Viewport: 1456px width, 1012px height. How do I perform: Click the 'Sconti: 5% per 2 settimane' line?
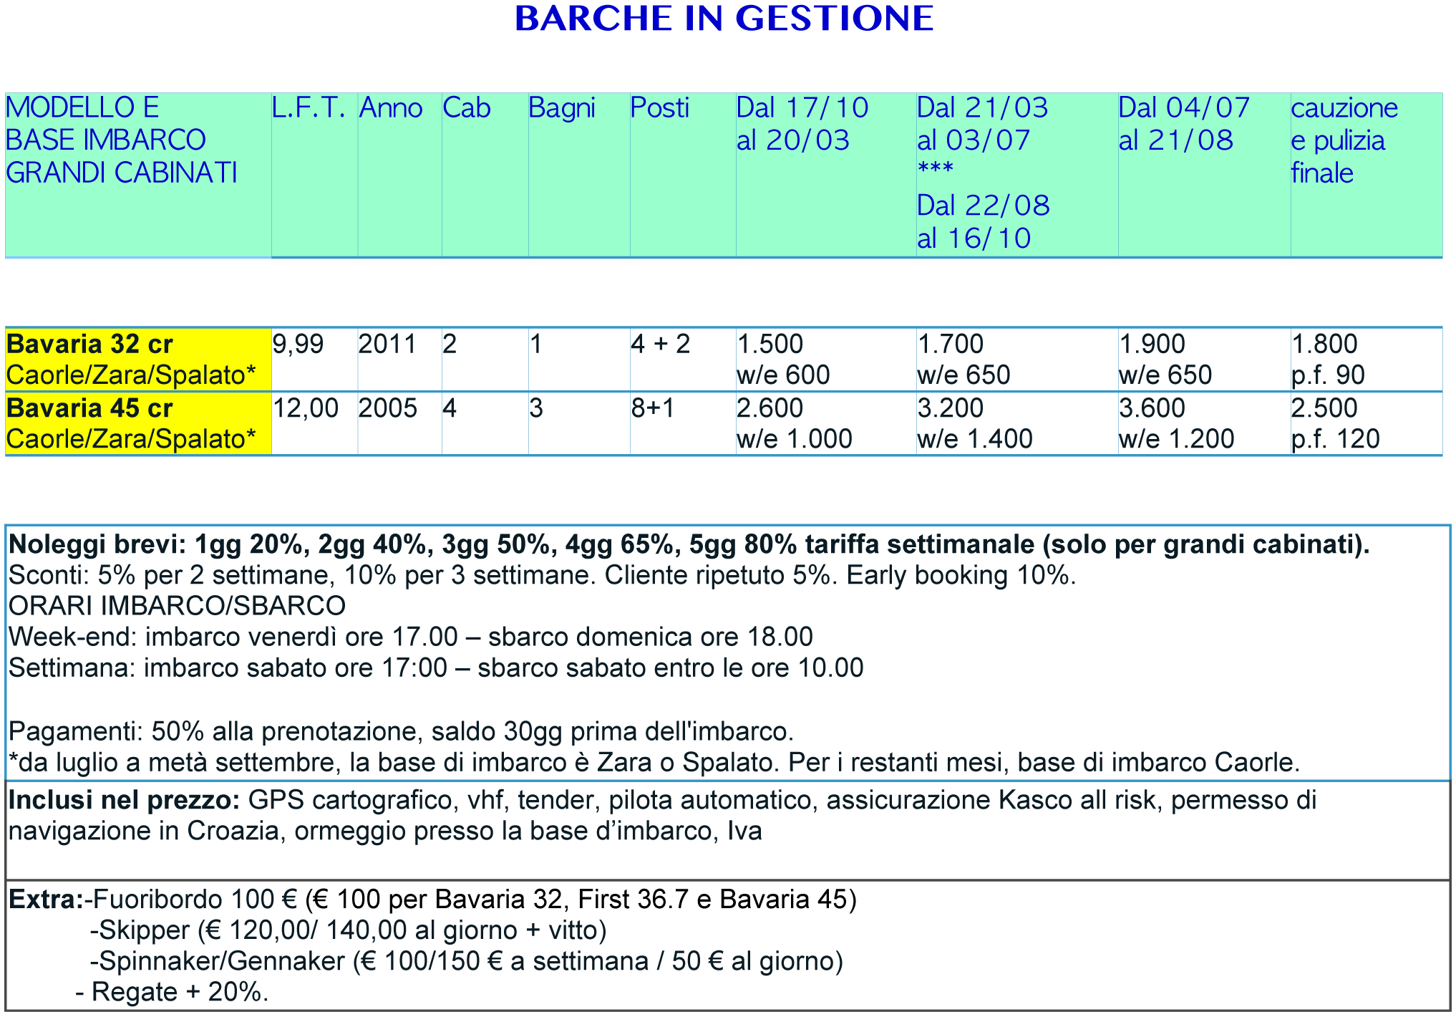[x=543, y=575]
